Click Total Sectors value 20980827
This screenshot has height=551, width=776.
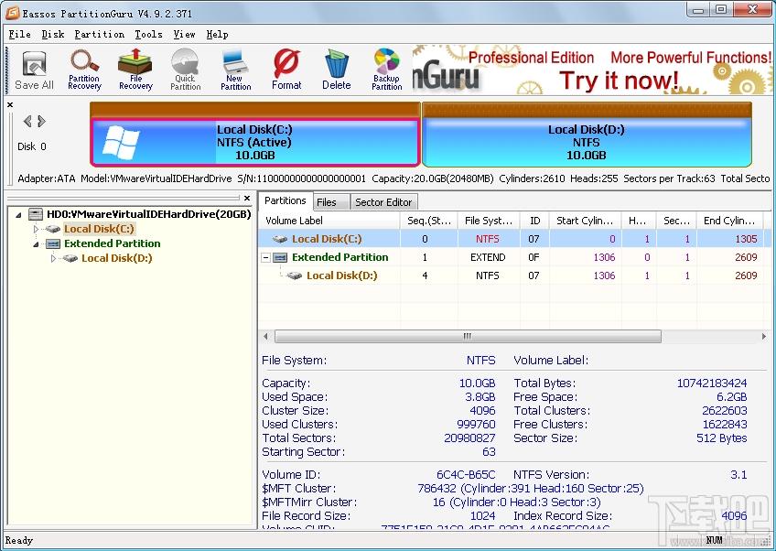[x=469, y=438]
